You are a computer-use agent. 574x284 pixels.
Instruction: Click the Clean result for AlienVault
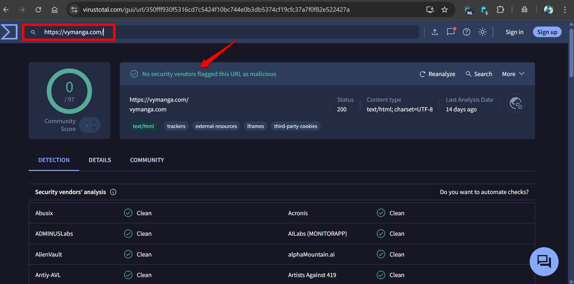138,254
